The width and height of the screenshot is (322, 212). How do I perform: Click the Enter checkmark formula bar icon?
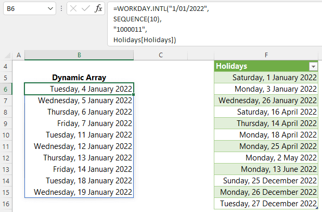pyautogui.click(x=85, y=9)
